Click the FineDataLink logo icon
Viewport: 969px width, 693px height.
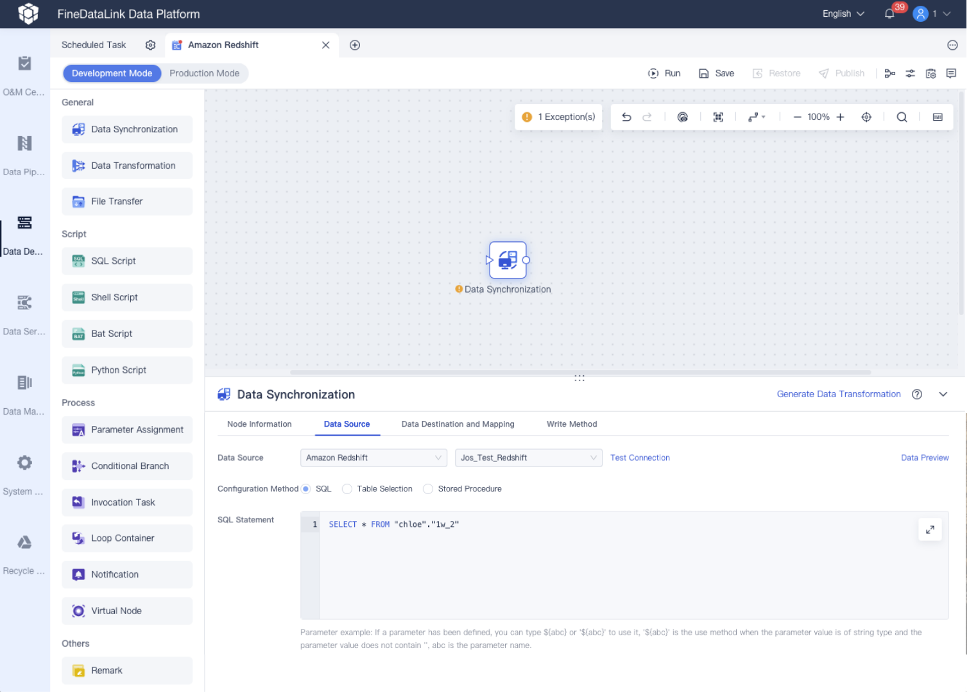click(x=28, y=13)
